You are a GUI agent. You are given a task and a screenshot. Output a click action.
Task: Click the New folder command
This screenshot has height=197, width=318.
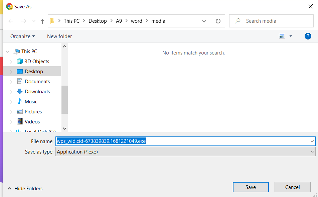(x=59, y=36)
